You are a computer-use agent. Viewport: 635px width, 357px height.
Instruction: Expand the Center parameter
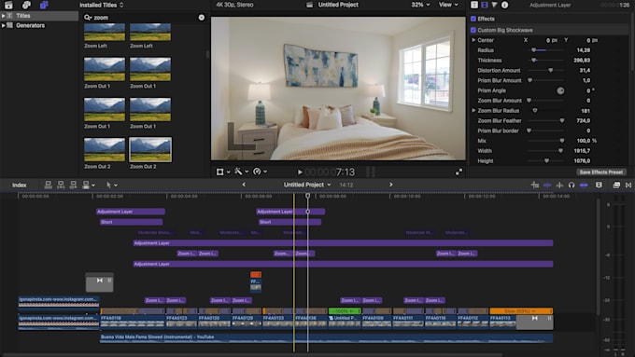pyautogui.click(x=473, y=40)
